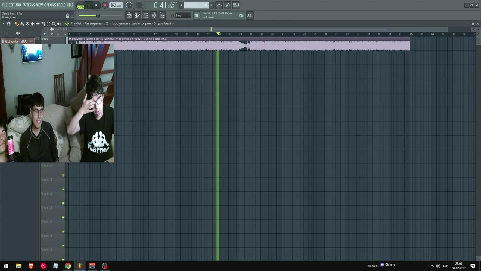Open Google Chrome from the taskbar
481x271 pixels.
(68, 266)
